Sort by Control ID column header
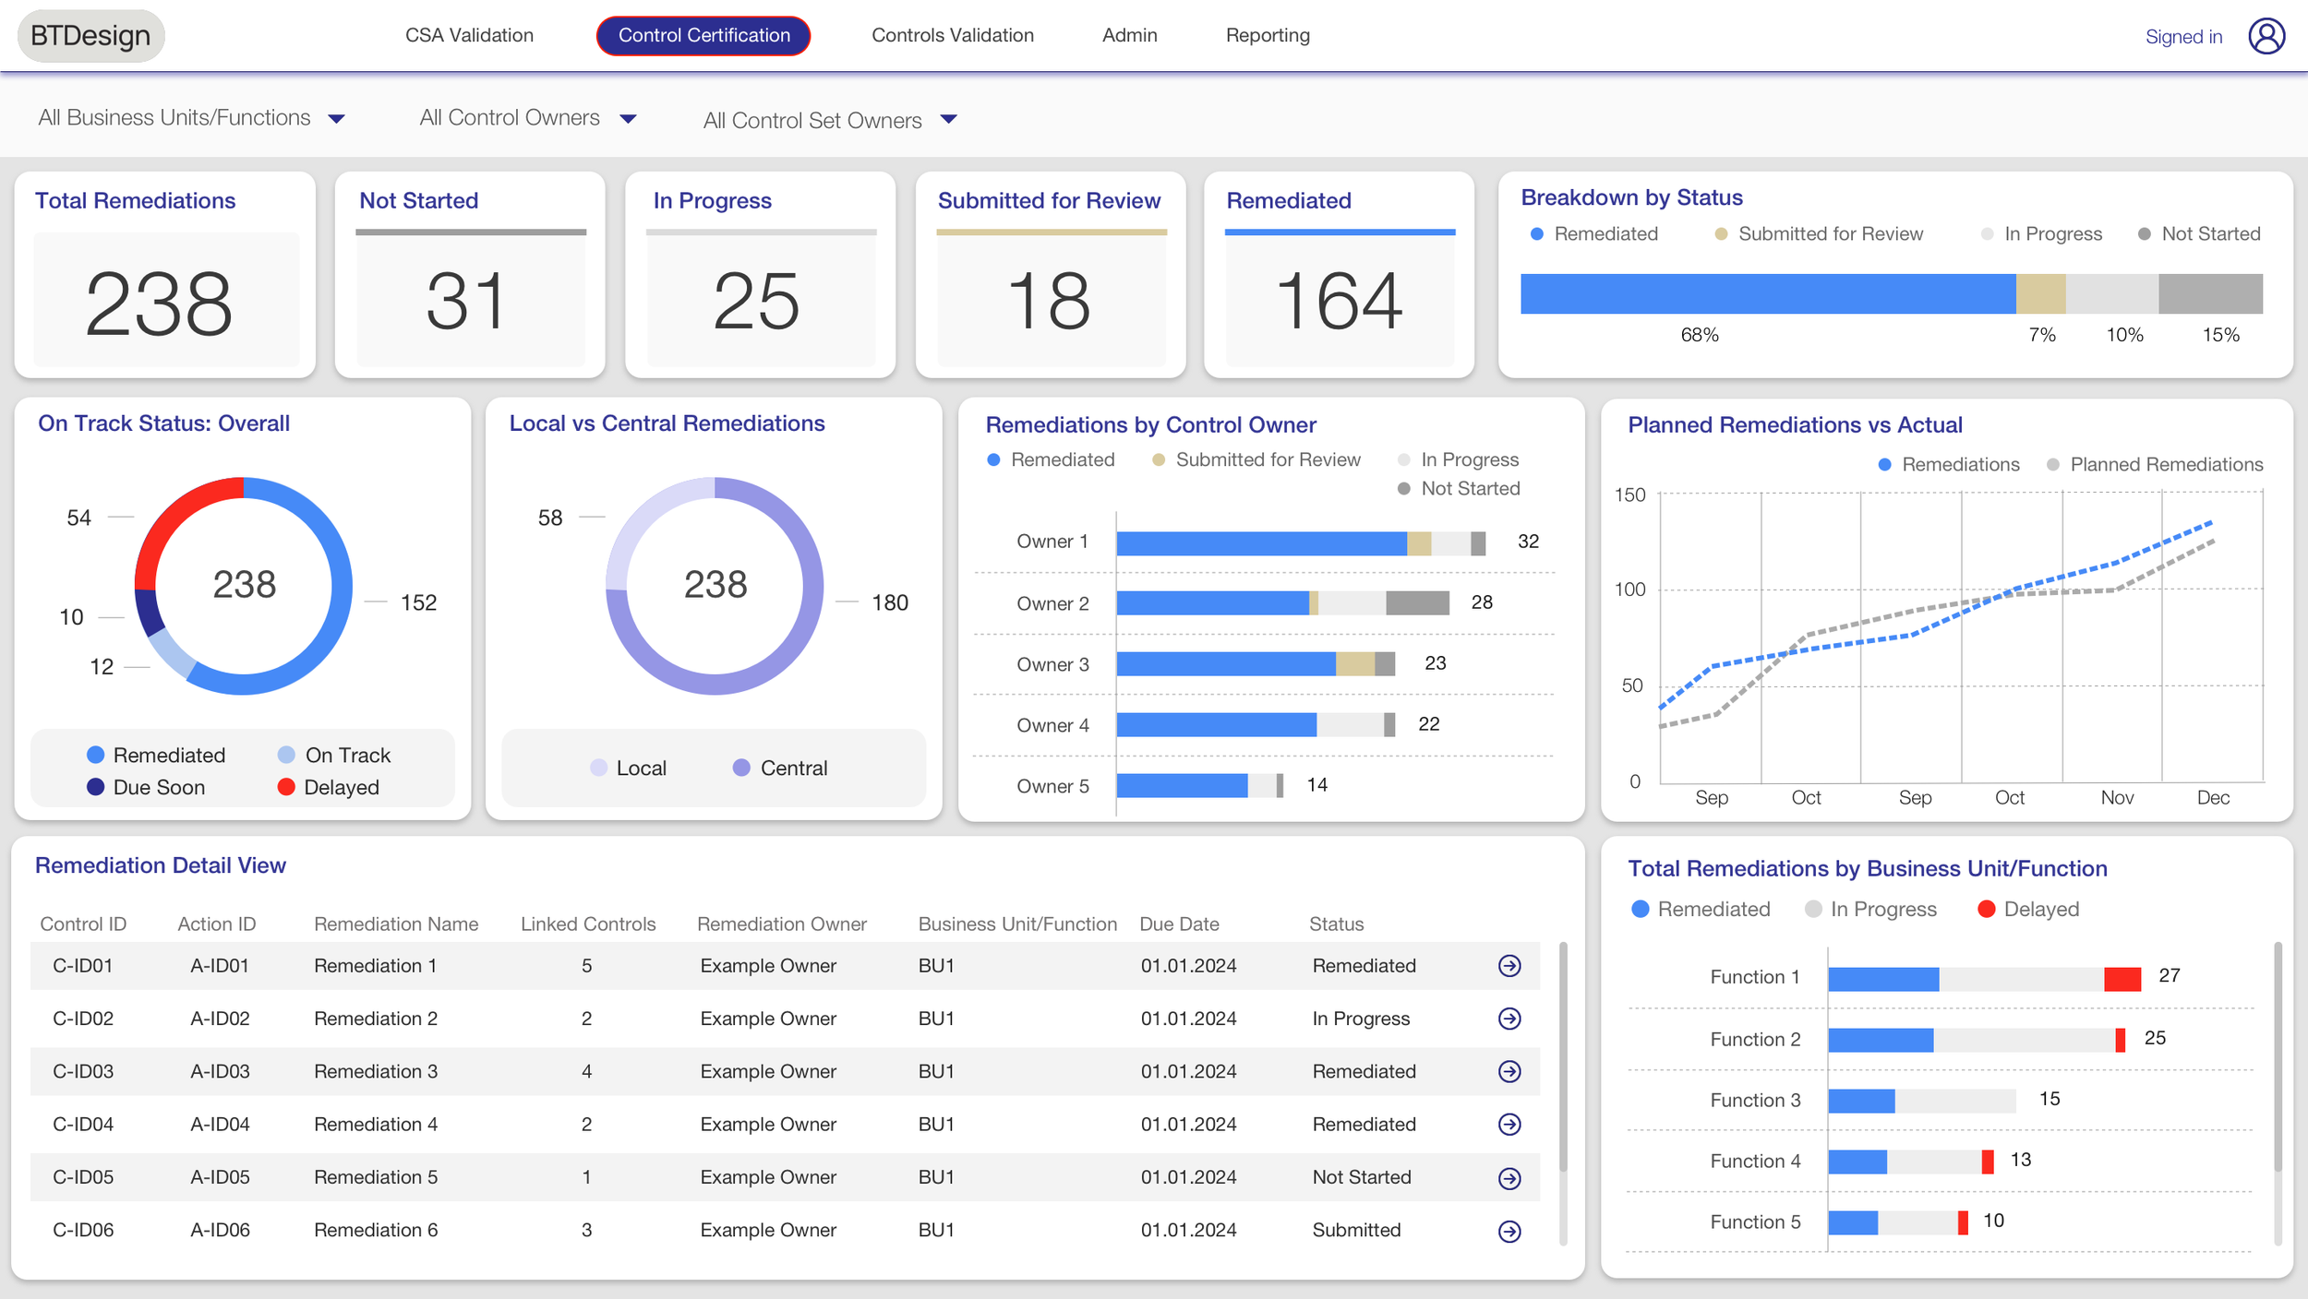2308x1299 pixels. (83, 924)
